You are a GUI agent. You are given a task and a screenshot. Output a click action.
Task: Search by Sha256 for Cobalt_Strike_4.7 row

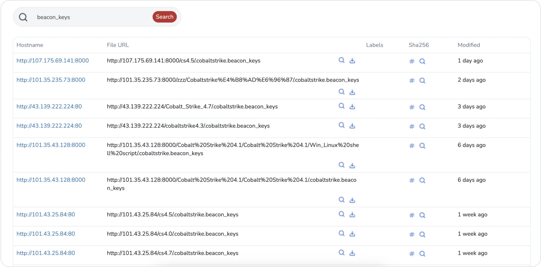422,107
